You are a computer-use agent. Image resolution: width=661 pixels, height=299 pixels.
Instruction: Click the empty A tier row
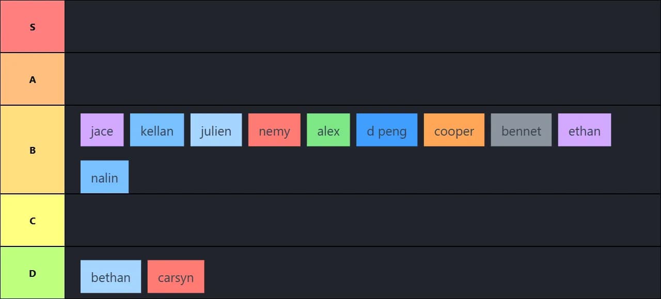pyautogui.click(x=361, y=79)
